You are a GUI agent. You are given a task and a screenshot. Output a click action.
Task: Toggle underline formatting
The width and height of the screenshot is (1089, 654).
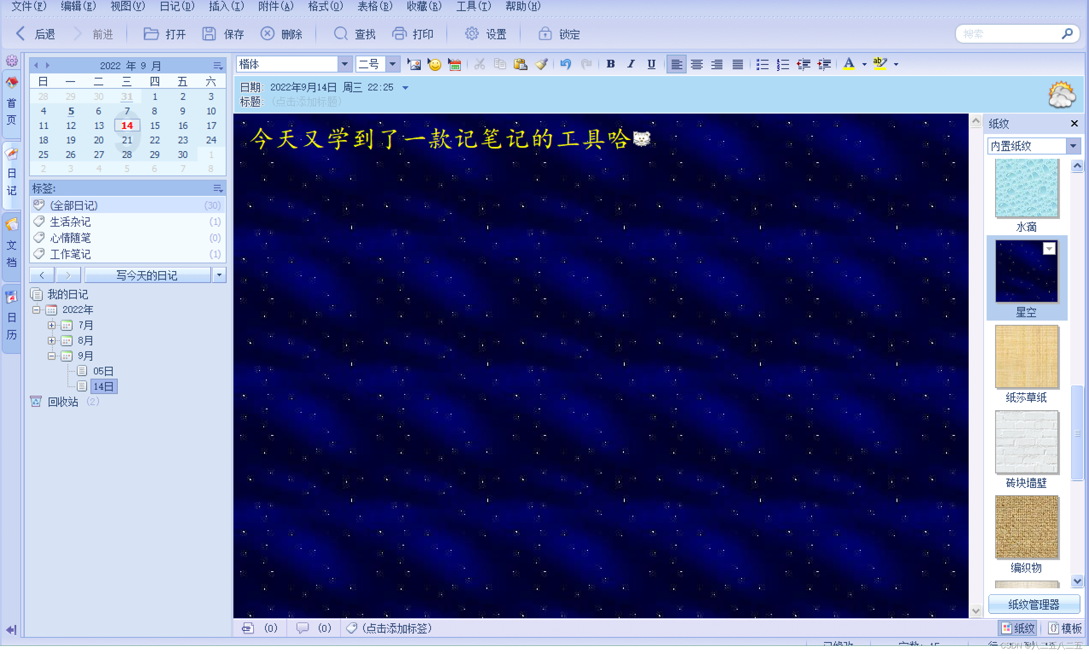click(x=651, y=64)
